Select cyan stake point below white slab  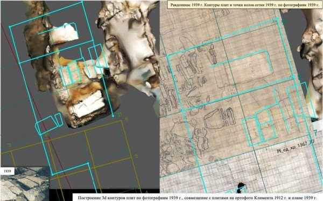[113, 116]
